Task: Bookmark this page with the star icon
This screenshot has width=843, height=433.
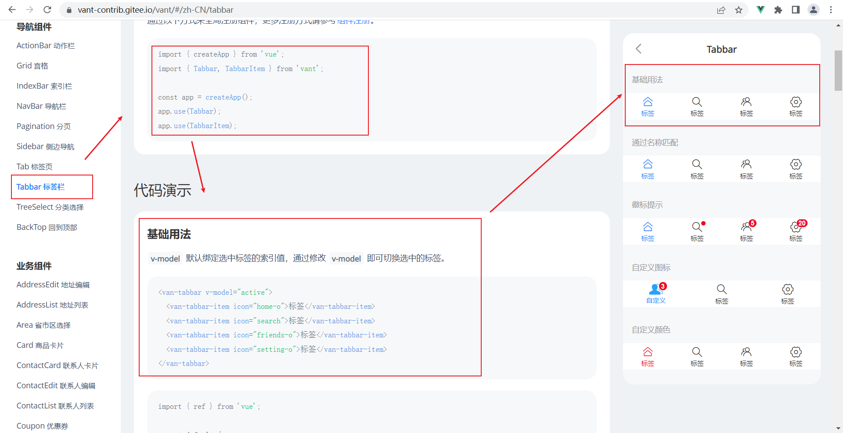Action: 739,10
